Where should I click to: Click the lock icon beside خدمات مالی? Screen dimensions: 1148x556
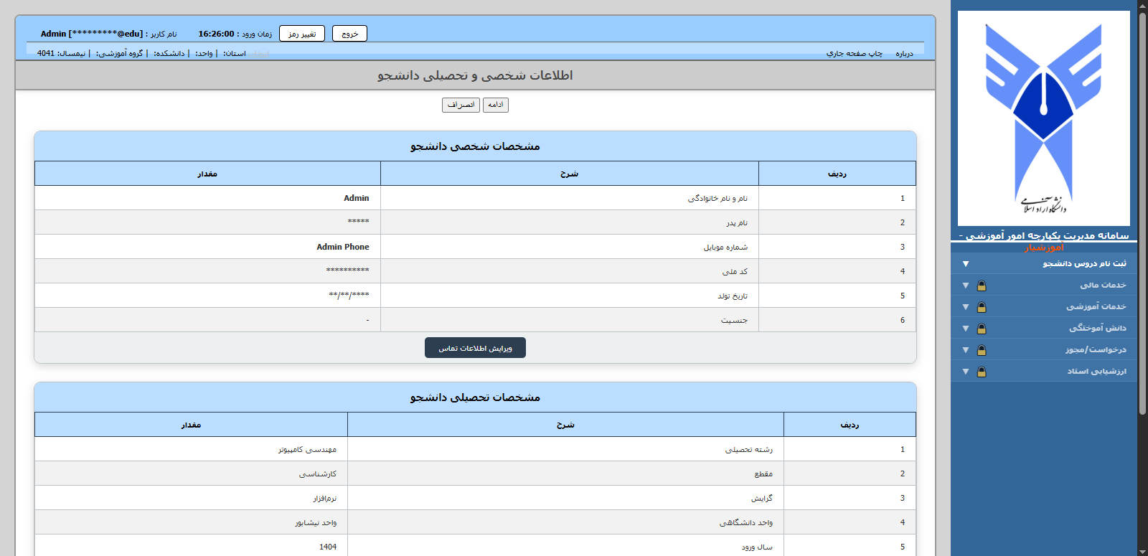[981, 286]
